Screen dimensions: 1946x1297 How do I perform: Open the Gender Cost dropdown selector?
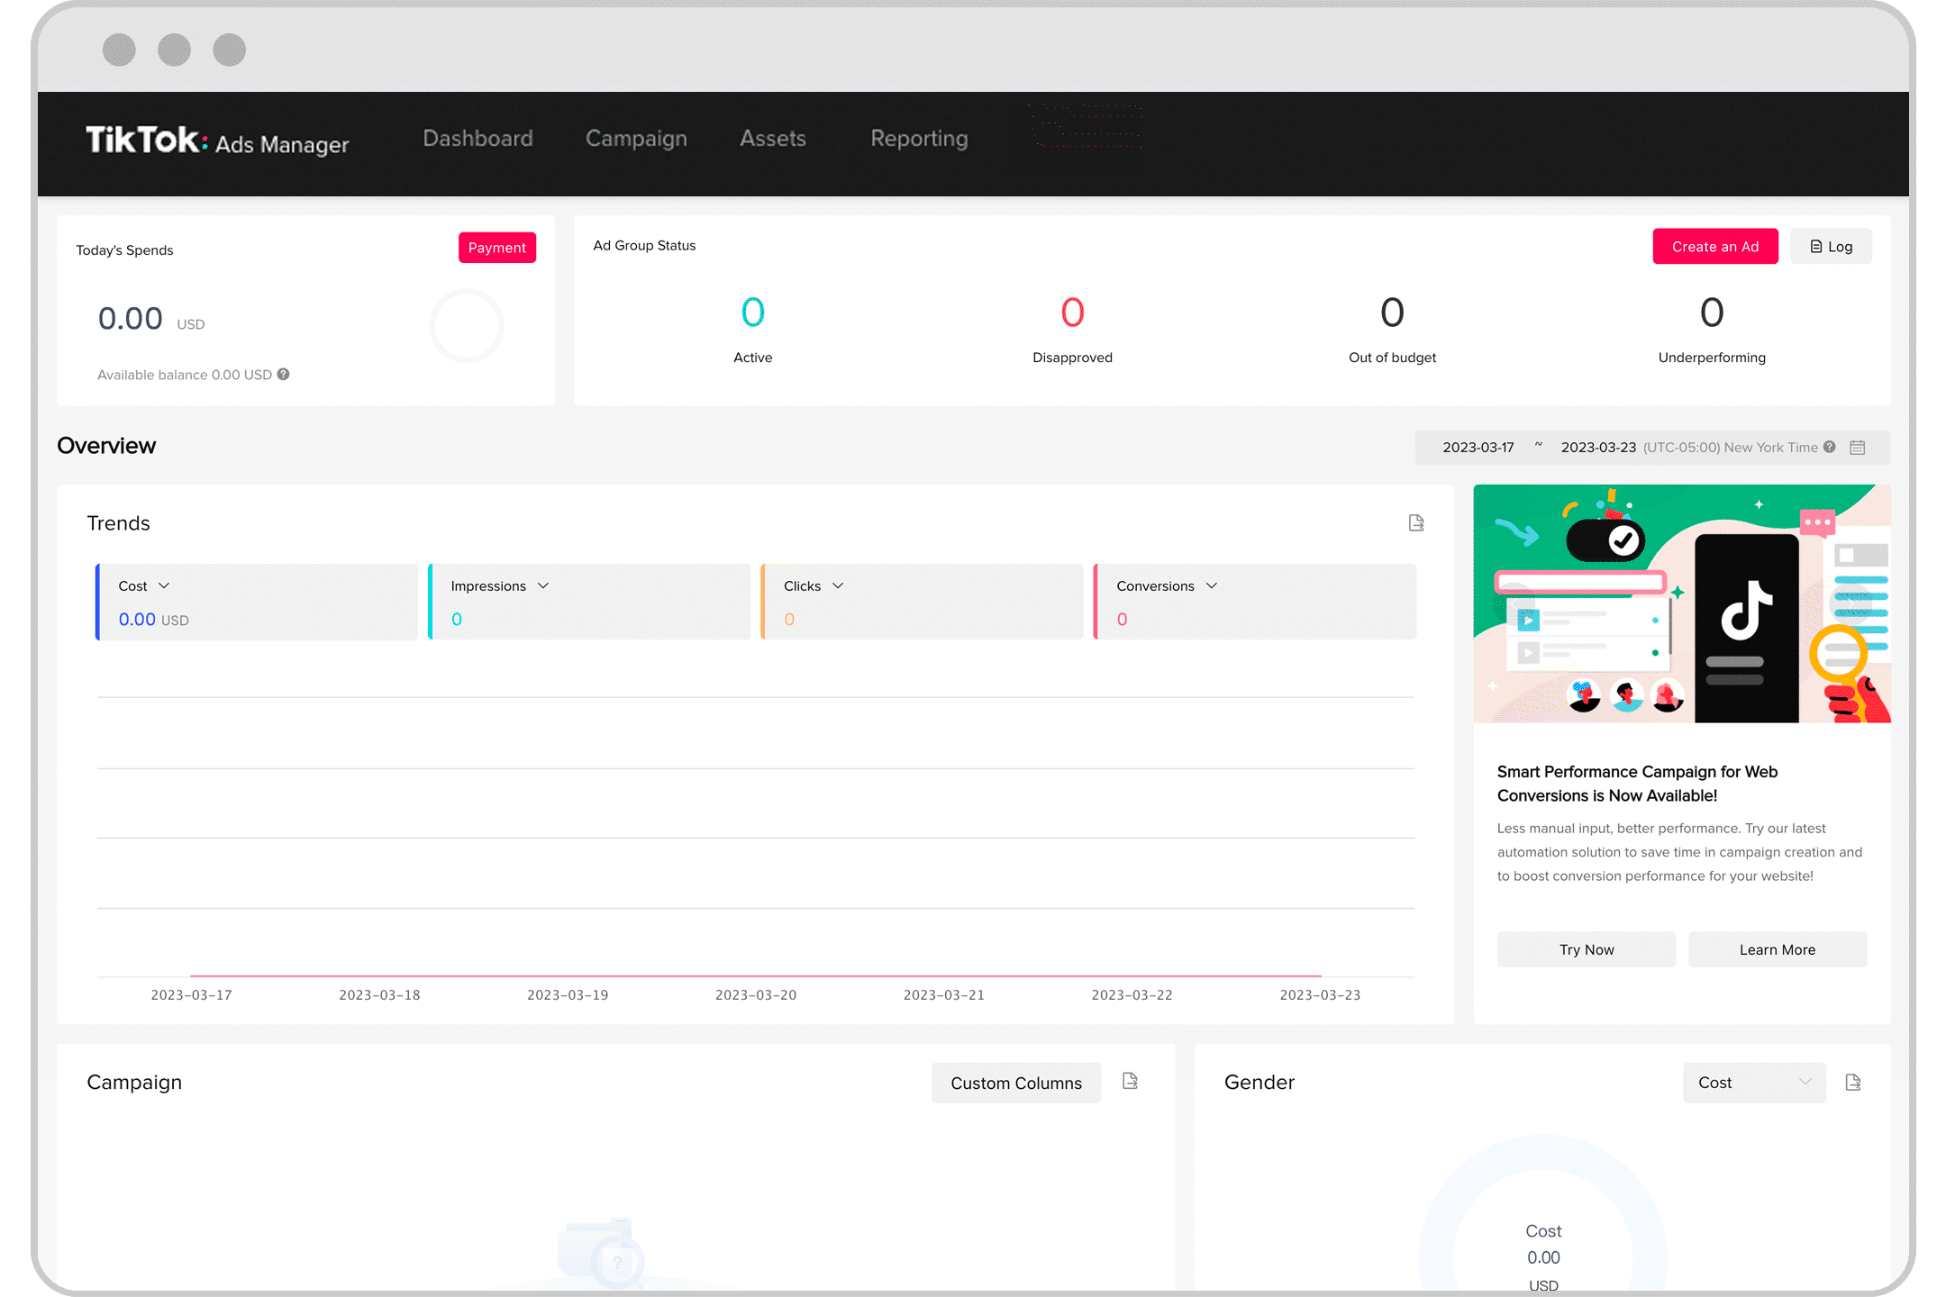(x=1753, y=1083)
